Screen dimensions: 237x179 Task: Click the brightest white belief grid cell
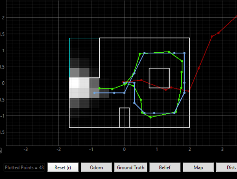click(x=74, y=83)
